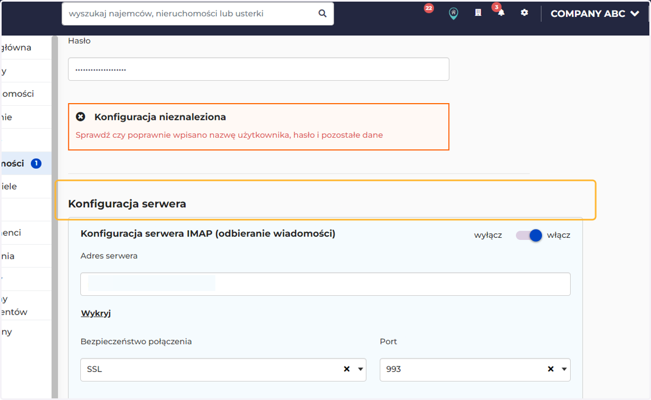Open sidebar item ending in 'omości'

pos(26,94)
